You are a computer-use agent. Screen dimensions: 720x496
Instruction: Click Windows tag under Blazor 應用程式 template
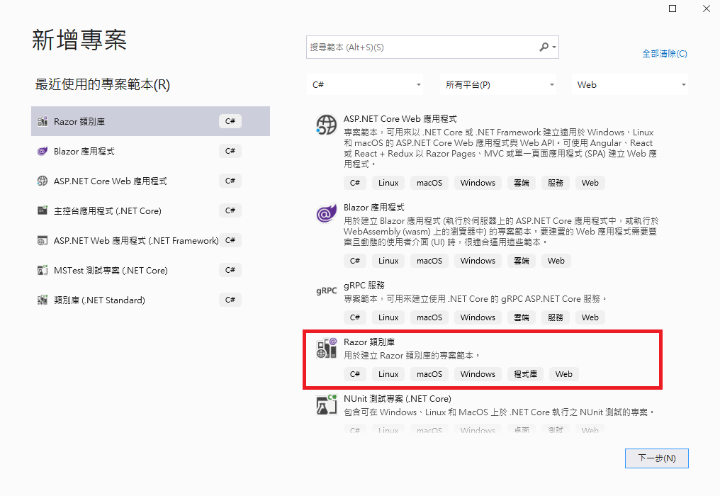point(478,261)
